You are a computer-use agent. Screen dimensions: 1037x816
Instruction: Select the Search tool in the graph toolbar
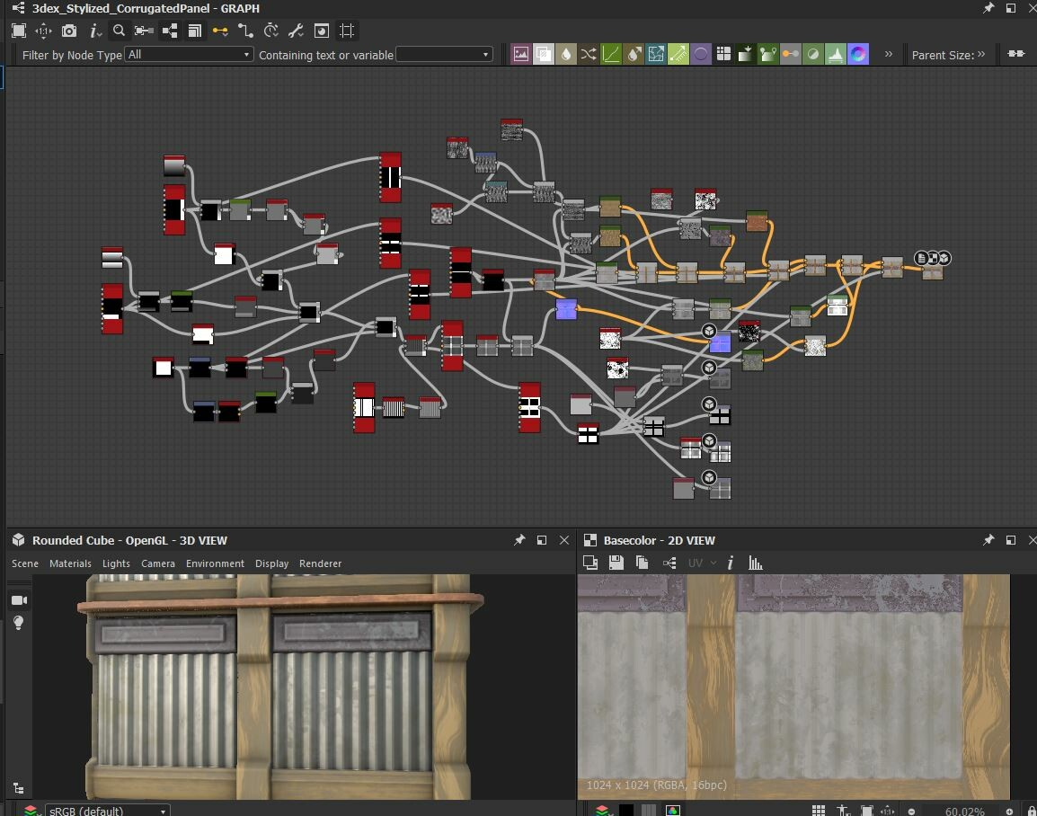pyautogui.click(x=120, y=30)
